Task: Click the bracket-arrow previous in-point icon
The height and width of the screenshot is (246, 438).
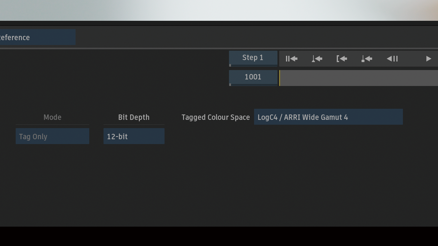Action: [x=342, y=59]
